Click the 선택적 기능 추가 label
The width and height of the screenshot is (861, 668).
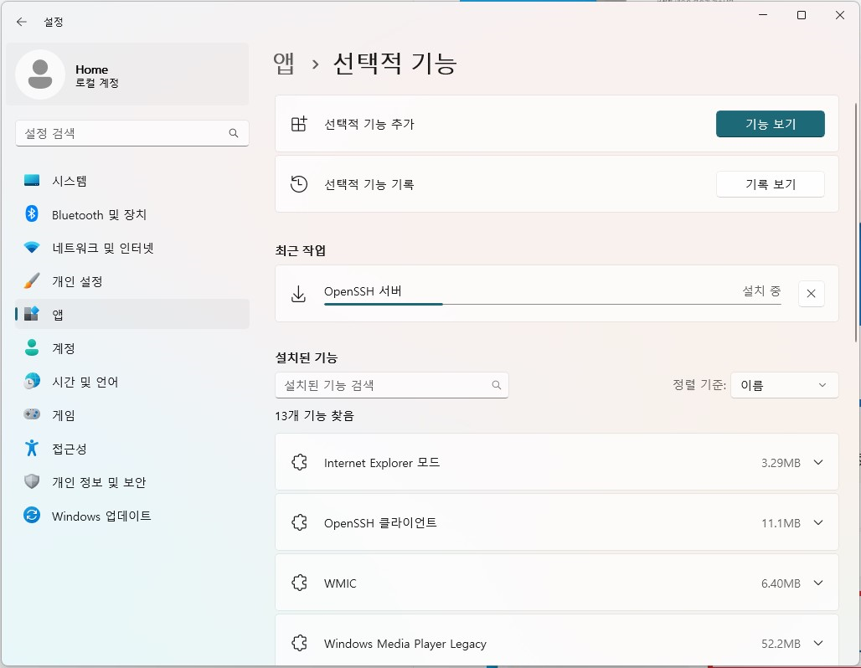point(369,124)
